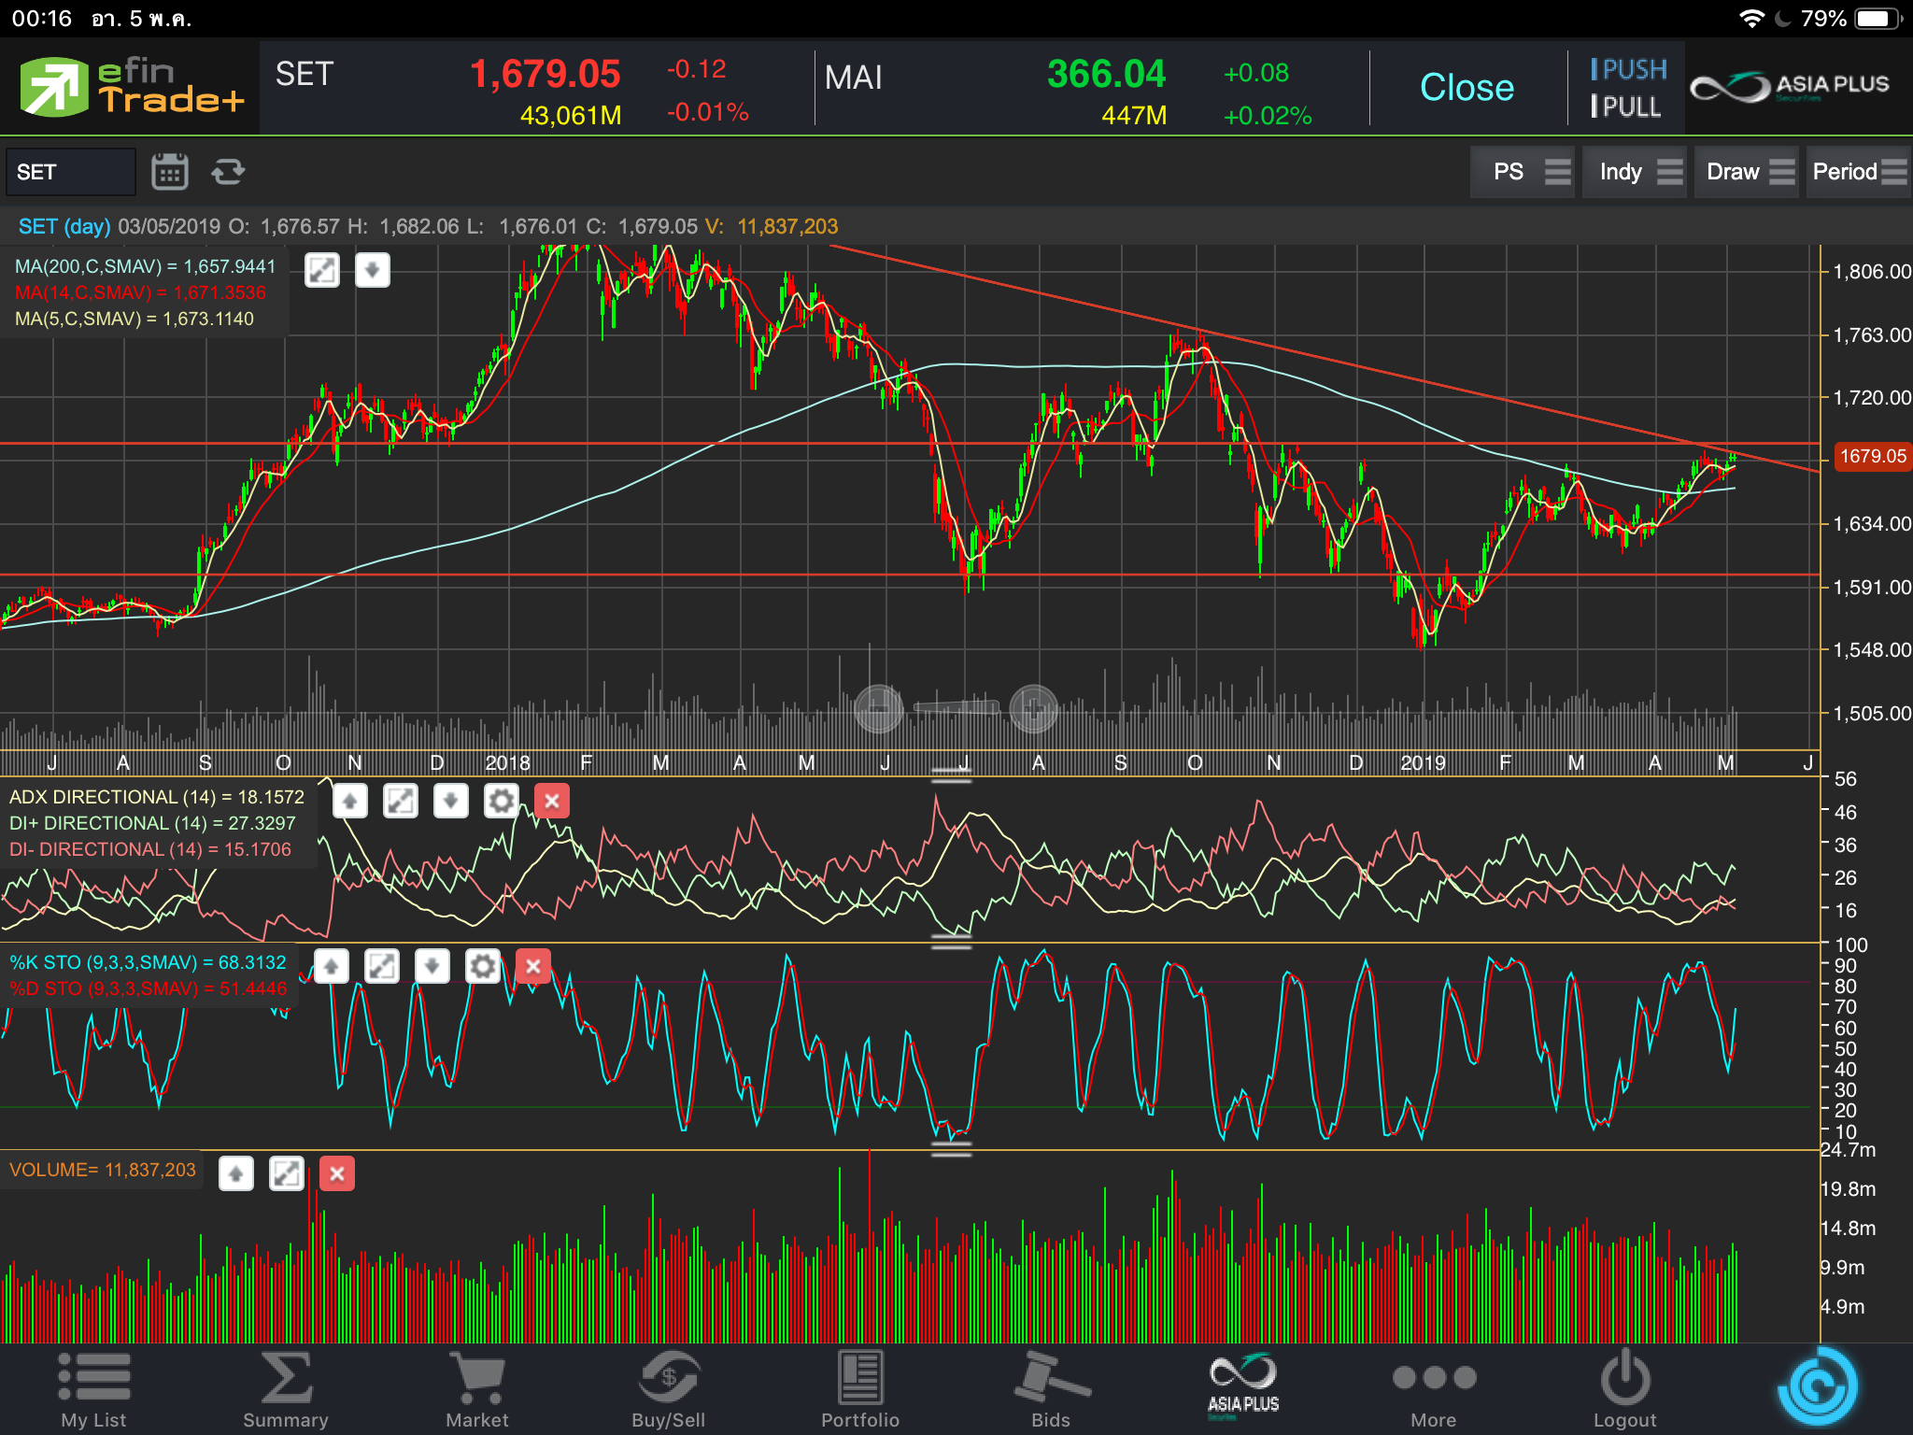Select the PULL streaming mode
This screenshot has width=1913, height=1435.
click(x=1626, y=107)
